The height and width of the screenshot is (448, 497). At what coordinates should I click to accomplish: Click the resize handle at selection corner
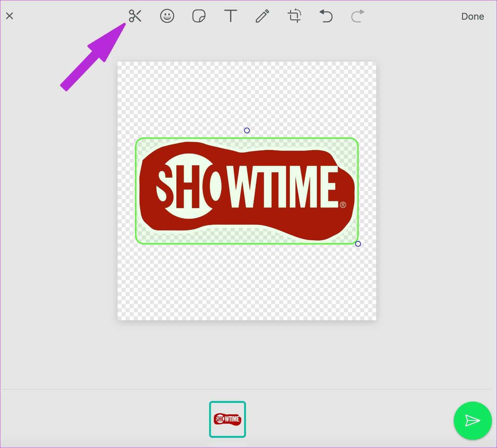(x=358, y=244)
